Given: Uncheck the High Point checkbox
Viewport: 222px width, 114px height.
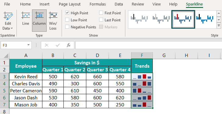Looking at the screenshot, I should tap(67, 13).
